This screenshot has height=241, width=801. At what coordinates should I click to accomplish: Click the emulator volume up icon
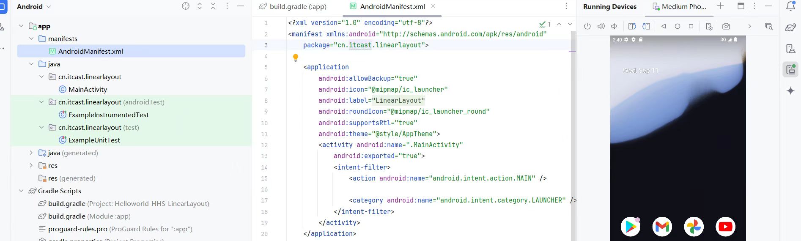(601, 26)
